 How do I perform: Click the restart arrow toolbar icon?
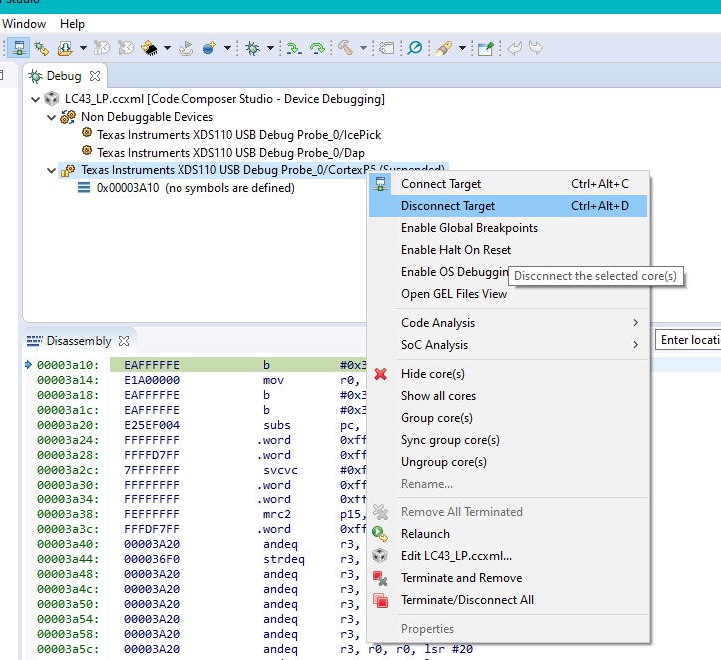tap(186, 48)
